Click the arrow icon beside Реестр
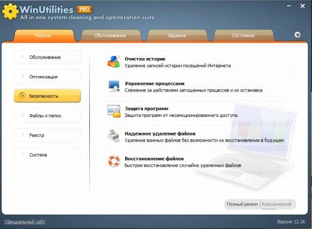This screenshot has width=312, height=229. pyautogui.click(x=22, y=135)
